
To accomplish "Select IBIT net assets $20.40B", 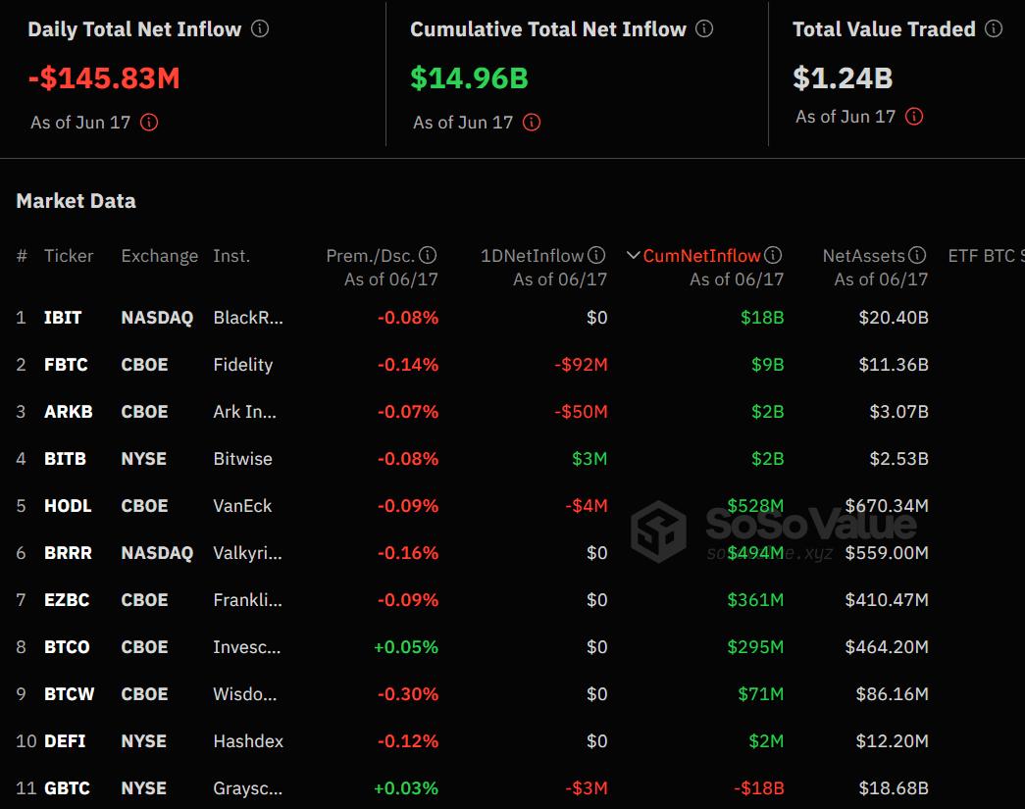I will 894,318.
